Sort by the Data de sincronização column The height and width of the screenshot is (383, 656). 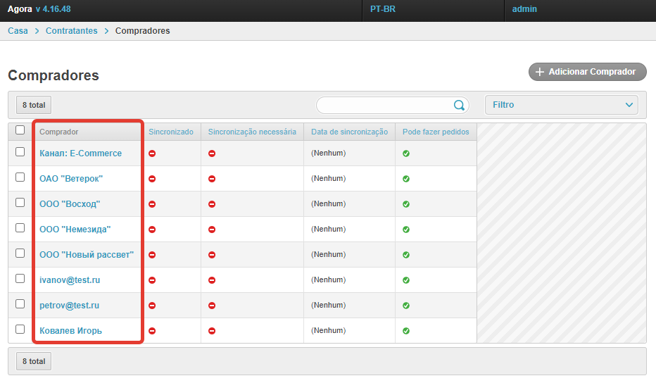click(x=349, y=132)
